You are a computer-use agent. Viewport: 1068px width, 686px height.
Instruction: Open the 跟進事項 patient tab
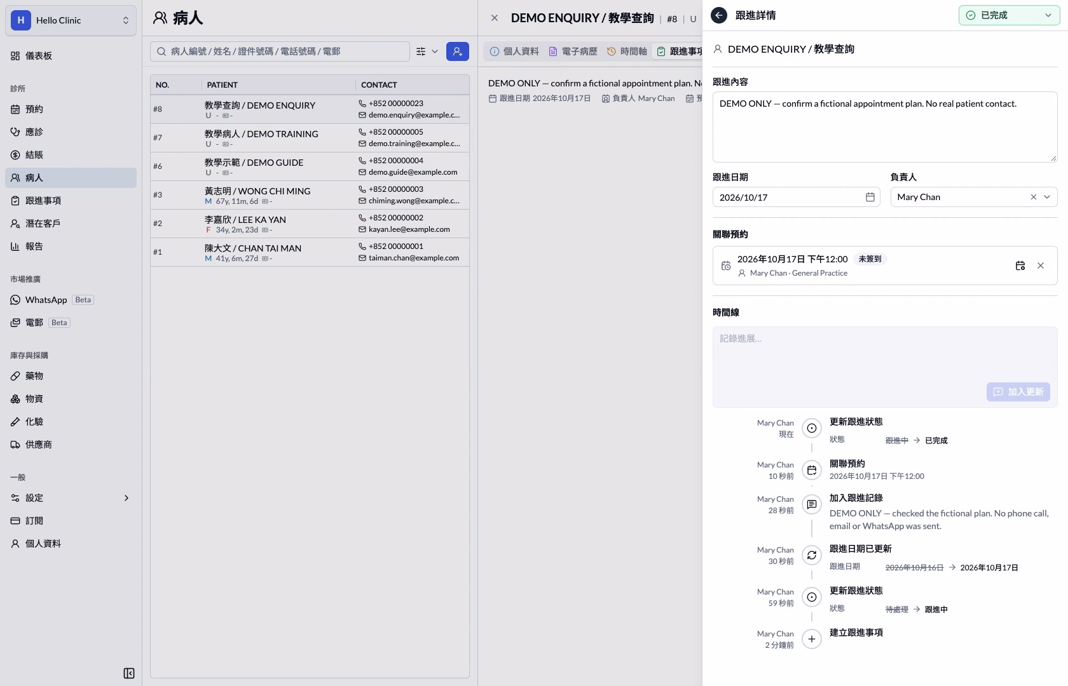679,51
